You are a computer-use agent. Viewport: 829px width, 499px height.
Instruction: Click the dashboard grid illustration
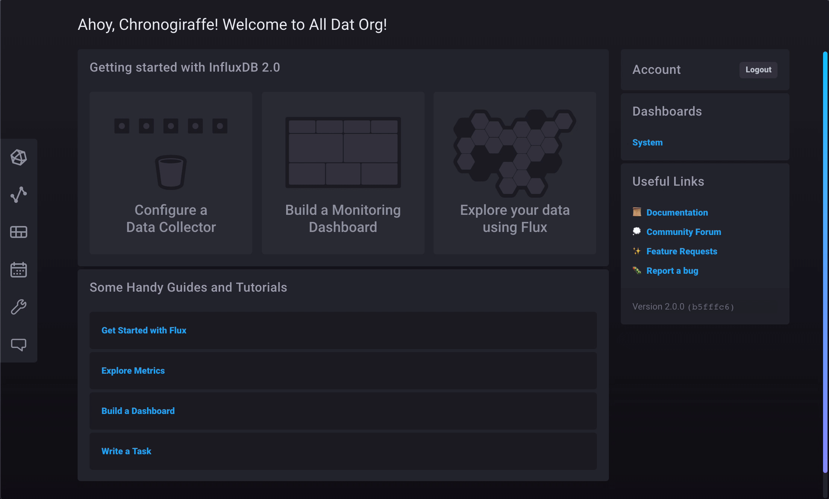[343, 152]
